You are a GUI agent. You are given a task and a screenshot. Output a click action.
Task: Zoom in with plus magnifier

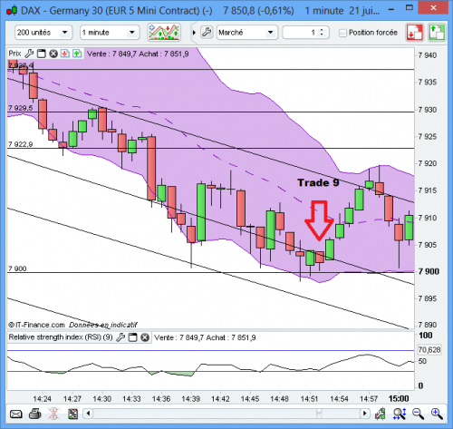click(437, 414)
